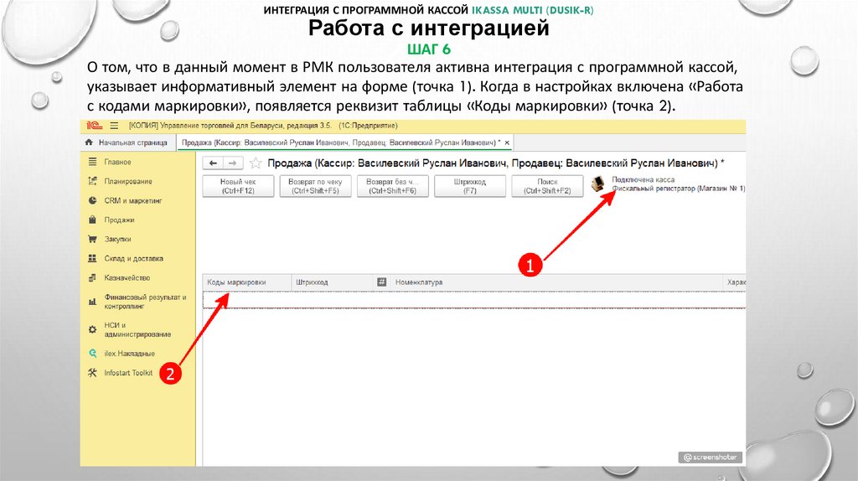The width and height of the screenshot is (858, 481).
Task: Click the Номенклатура column header
Action: 556,282
